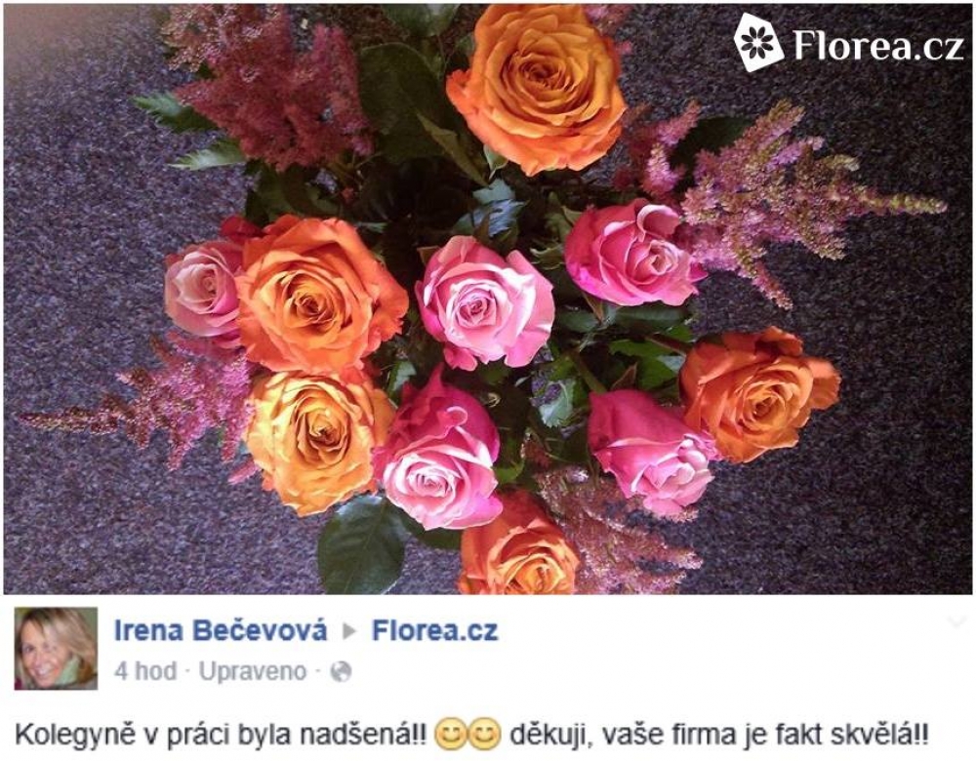Click the first smiley emoji in post
Image resolution: width=976 pixels, height=761 pixels.
coord(450,735)
